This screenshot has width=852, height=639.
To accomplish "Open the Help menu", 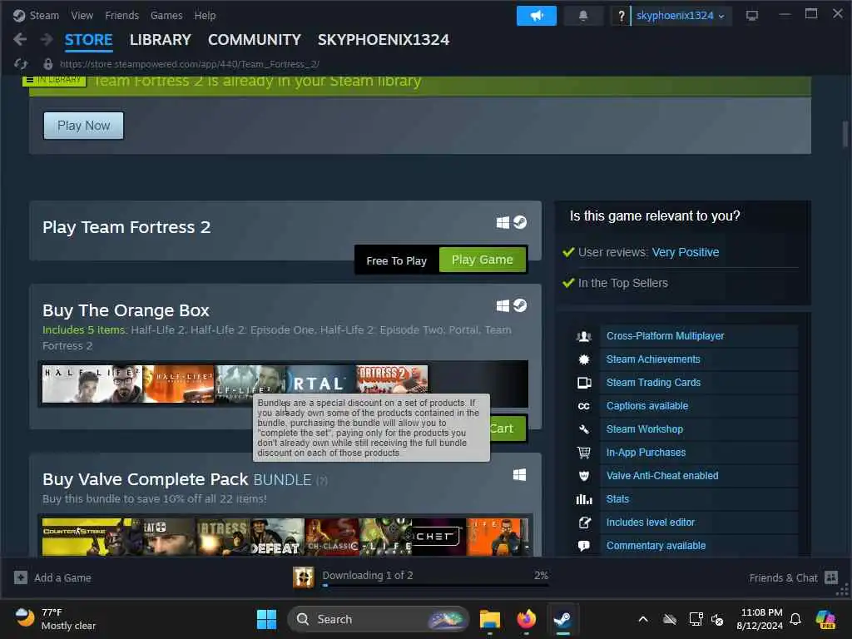I will point(205,15).
